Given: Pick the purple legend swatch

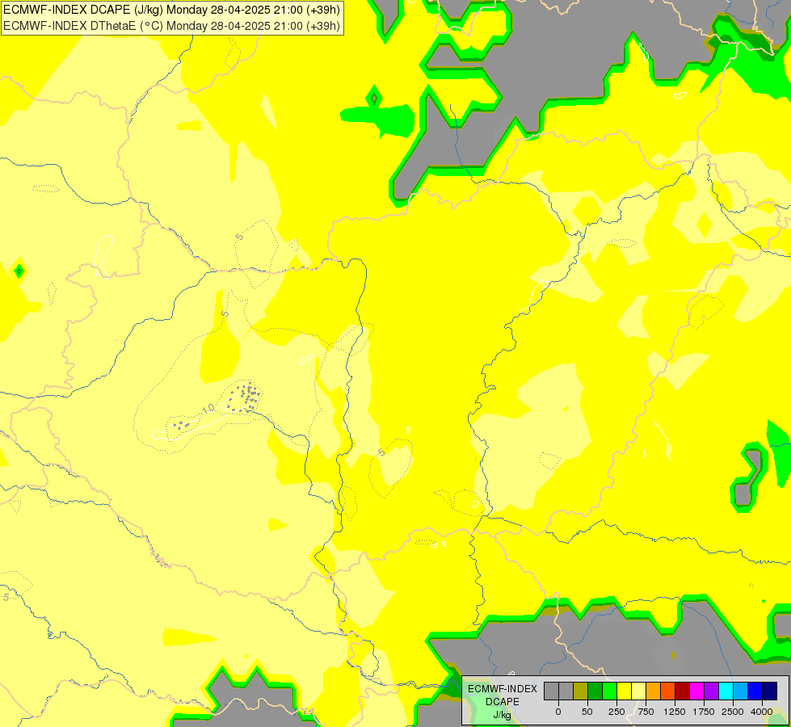Looking at the screenshot, I should point(712,691).
